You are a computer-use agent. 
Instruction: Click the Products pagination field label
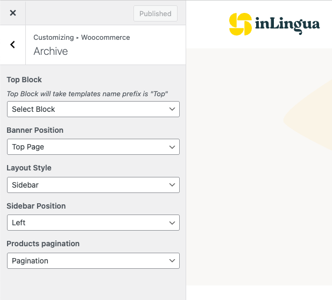(43, 244)
